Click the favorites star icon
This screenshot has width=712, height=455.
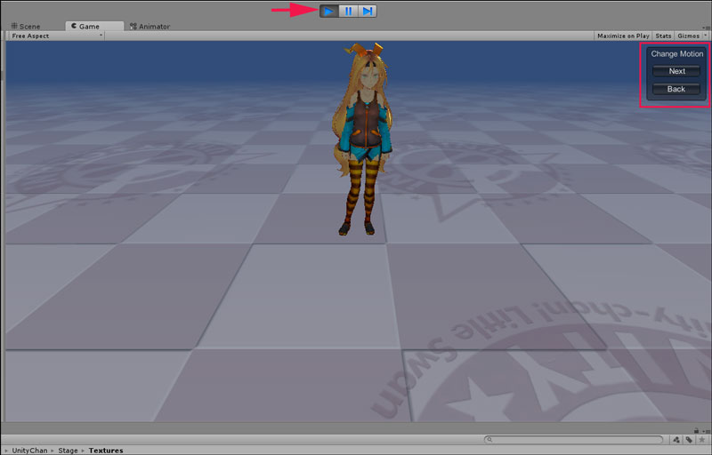tap(702, 440)
